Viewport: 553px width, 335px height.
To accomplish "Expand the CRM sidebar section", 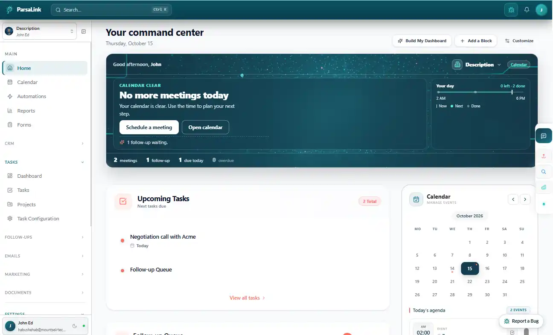I will point(44,144).
